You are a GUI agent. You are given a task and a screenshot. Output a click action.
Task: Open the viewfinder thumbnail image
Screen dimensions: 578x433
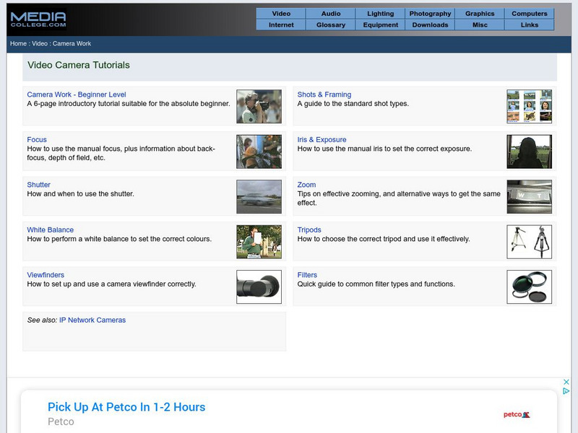click(x=259, y=287)
